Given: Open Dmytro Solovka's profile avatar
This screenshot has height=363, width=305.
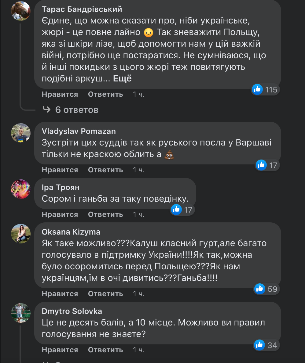Looking at the screenshot, I should [21, 313].
